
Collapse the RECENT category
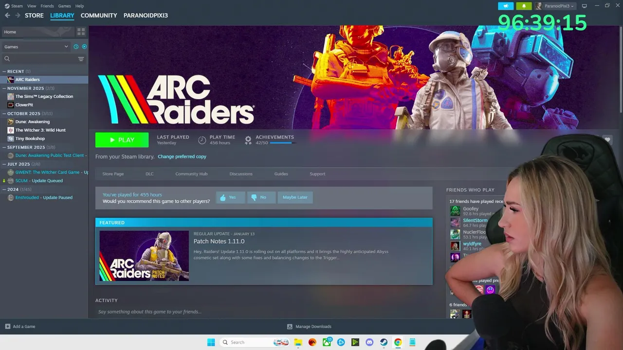click(4, 71)
